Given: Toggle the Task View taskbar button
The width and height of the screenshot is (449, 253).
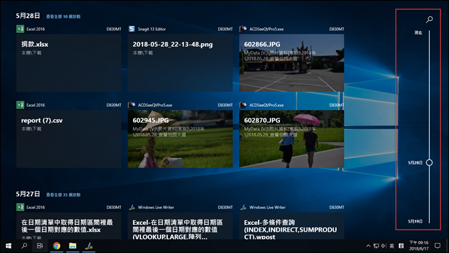Looking at the screenshot, I should [x=40, y=246].
